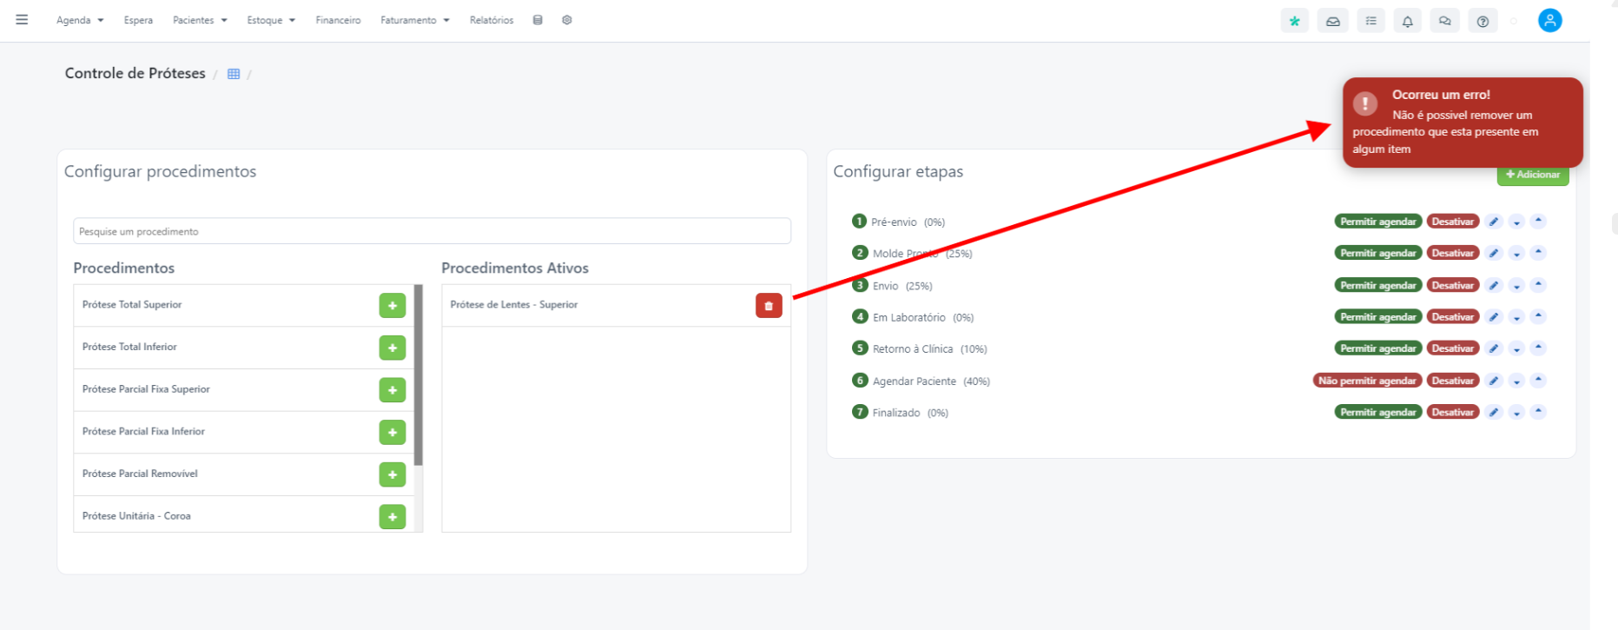Click the green asterisk icon in header
The image size is (1618, 630).
(1294, 21)
